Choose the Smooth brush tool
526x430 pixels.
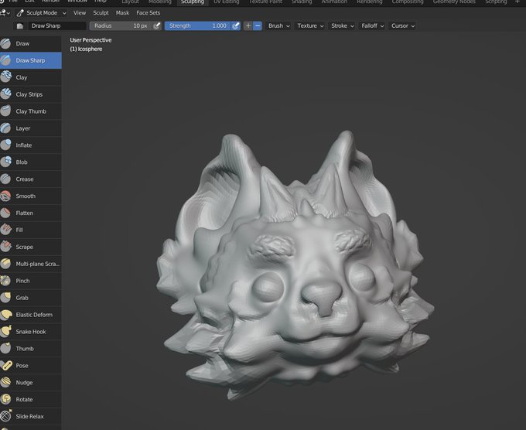pos(30,196)
